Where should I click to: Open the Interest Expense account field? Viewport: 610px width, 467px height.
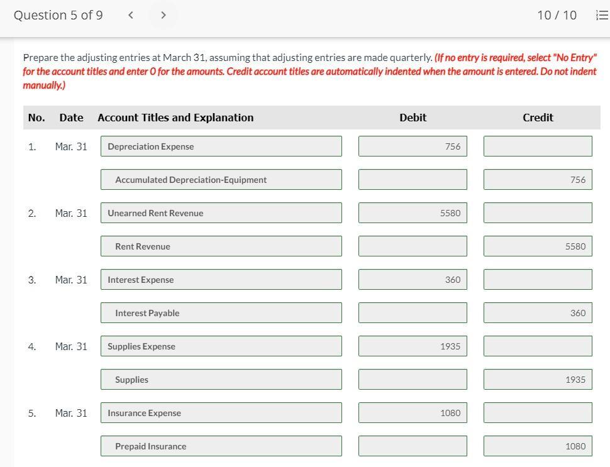[x=221, y=280]
